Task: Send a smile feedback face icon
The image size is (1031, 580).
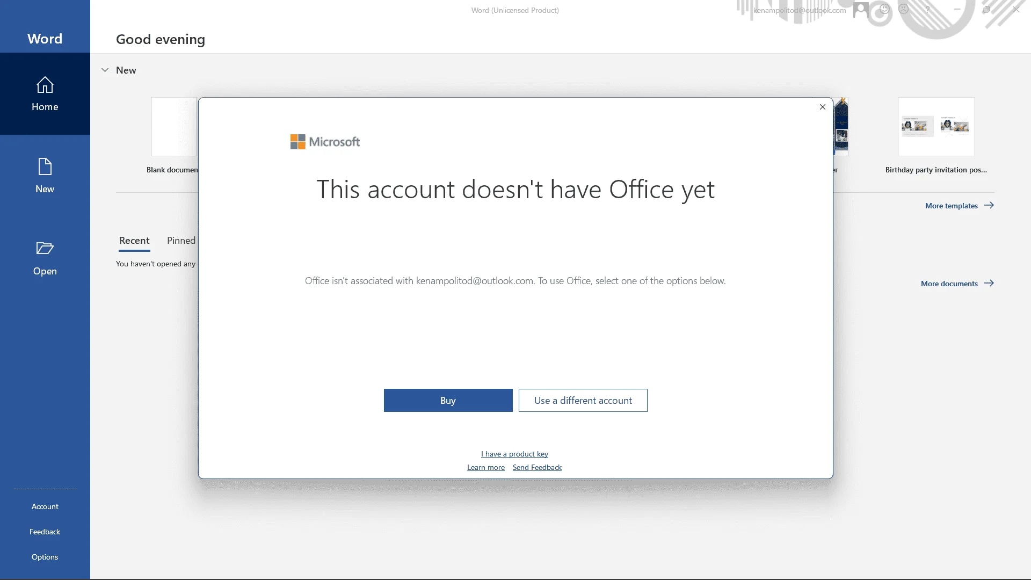Action: pos(884,9)
